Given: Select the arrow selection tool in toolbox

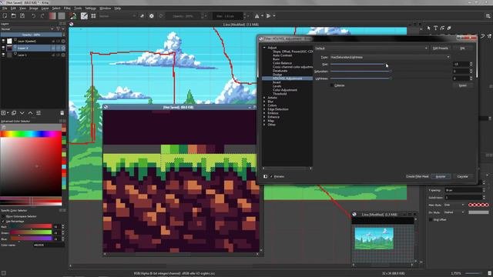Looking at the screenshot, I should coord(429,28).
